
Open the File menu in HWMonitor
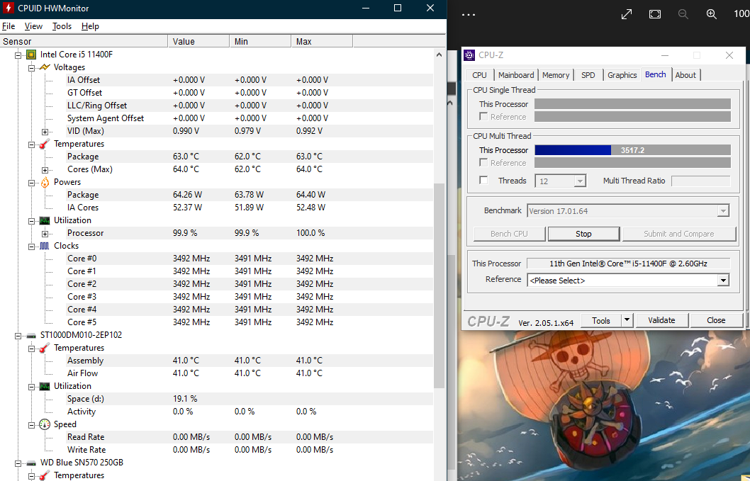(x=9, y=26)
